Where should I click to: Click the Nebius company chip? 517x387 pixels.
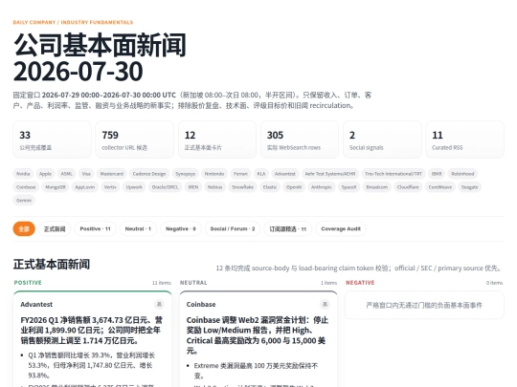(215, 187)
